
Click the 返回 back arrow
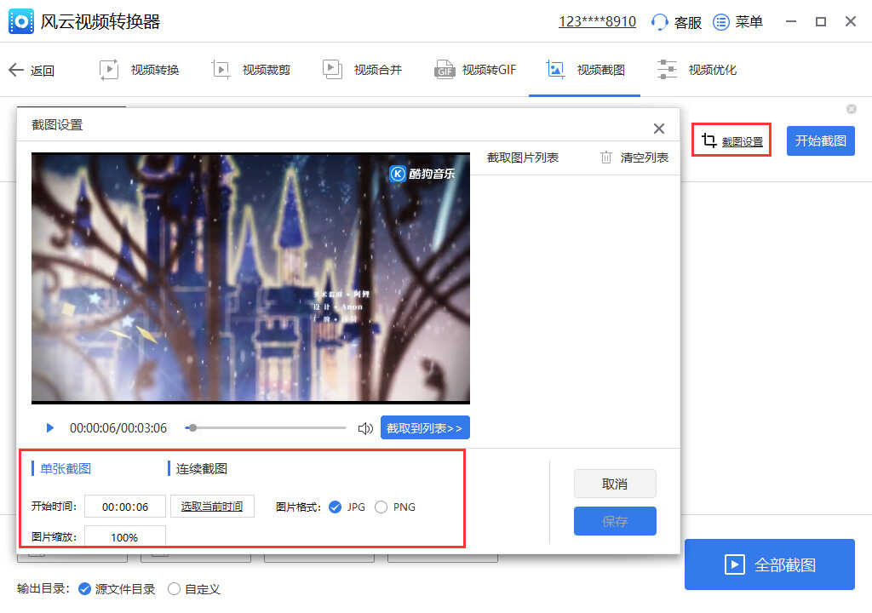tap(16, 70)
